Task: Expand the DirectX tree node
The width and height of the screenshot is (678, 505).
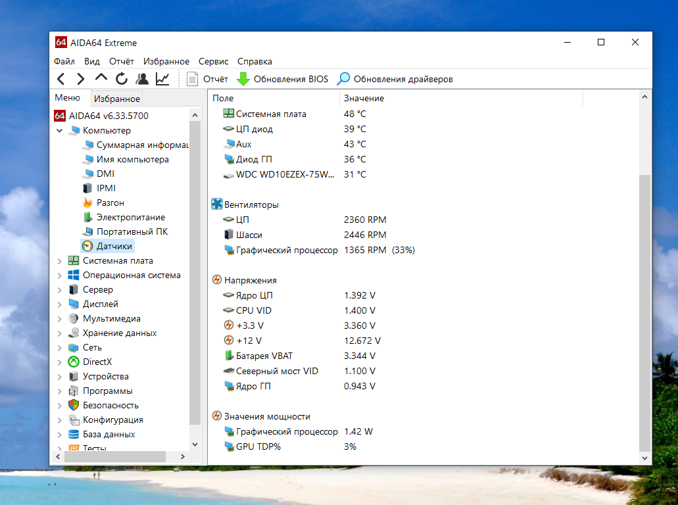Action: (60, 362)
